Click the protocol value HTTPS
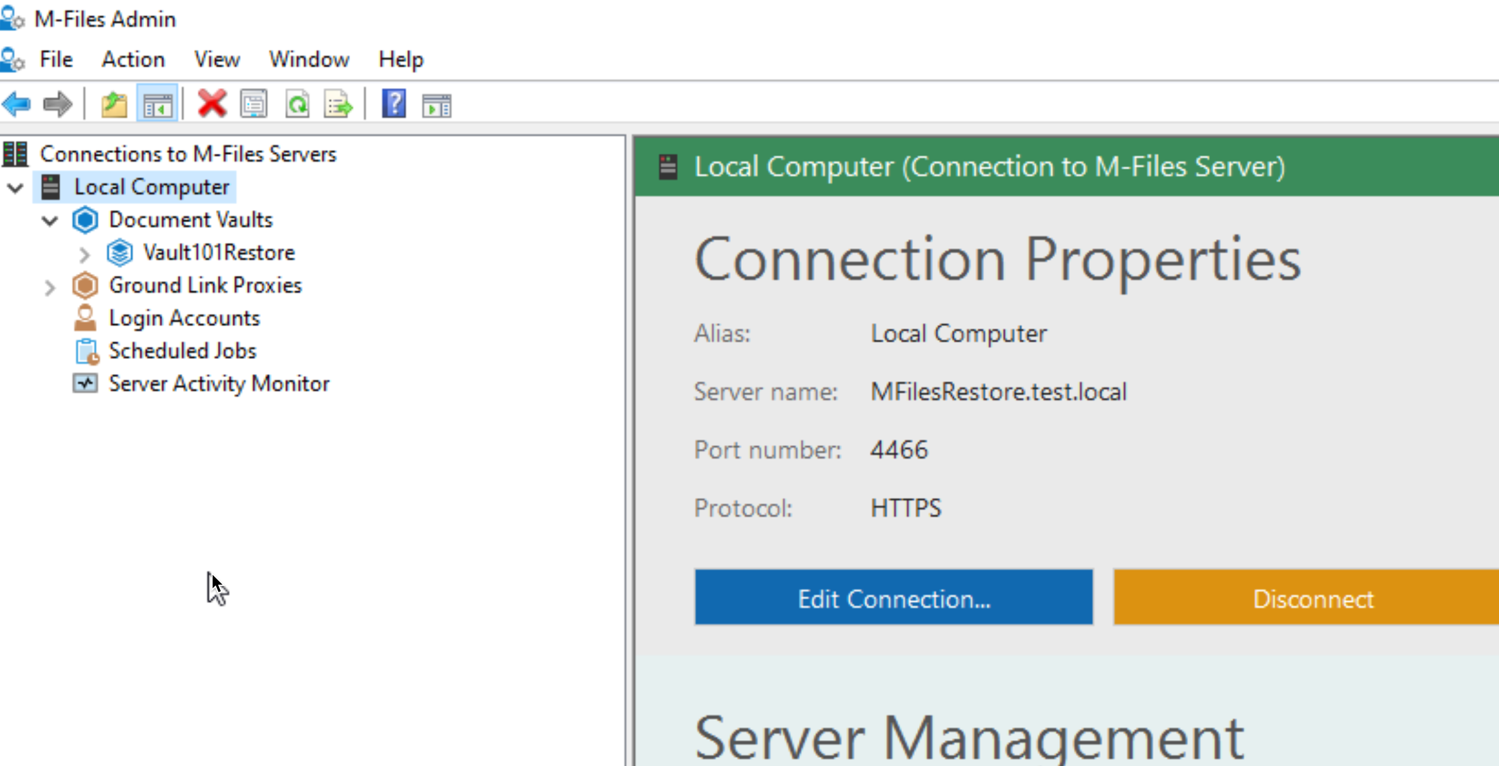The image size is (1499, 766). pos(906,509)
